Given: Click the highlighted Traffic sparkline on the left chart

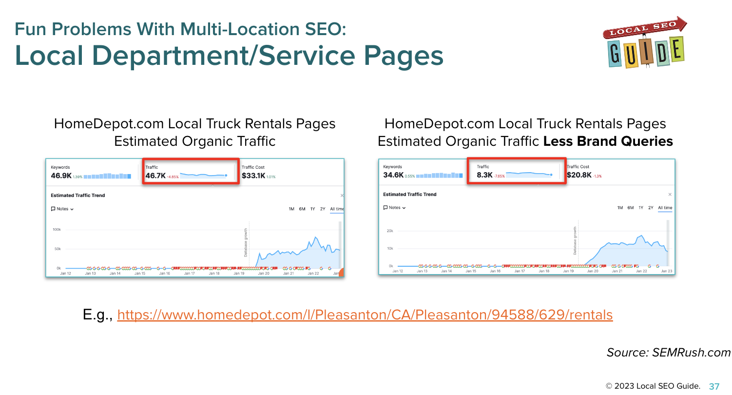Looking at the screenshot, I should tap(204, 174).
